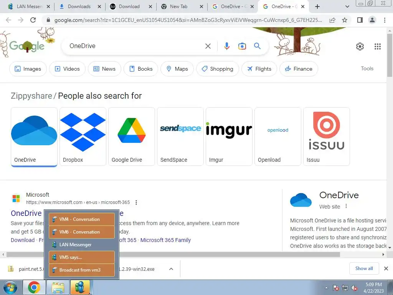
Task: Filter results by Books
Action: tap(141, 69)
